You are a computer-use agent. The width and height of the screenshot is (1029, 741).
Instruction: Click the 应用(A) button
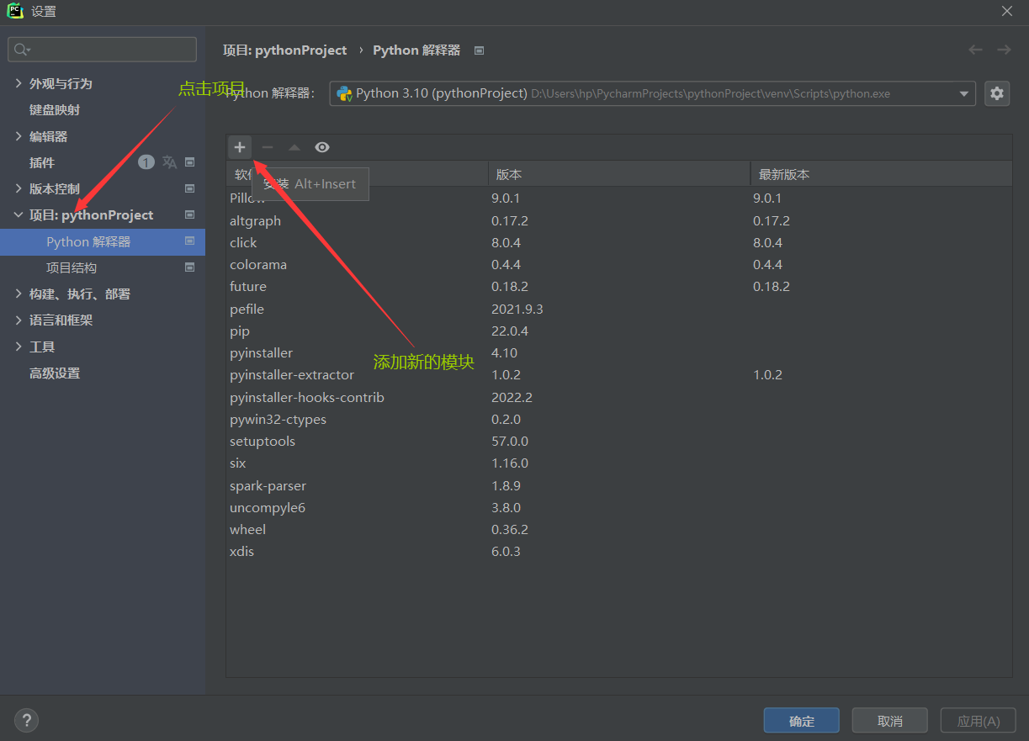979,721
